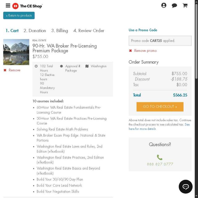This screenshot has width=198, height=198.
Task: Click the green phone icon
Action: pyautogui.click(x=160, y=157)
